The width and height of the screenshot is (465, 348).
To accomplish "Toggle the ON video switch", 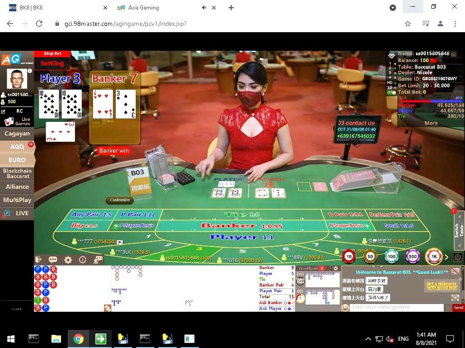I will (391, 92).
